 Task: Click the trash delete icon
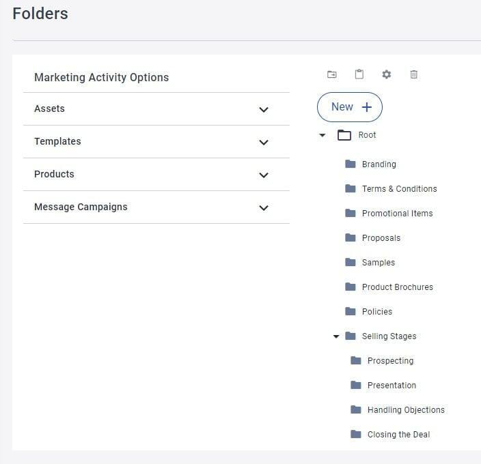[414, 74]
